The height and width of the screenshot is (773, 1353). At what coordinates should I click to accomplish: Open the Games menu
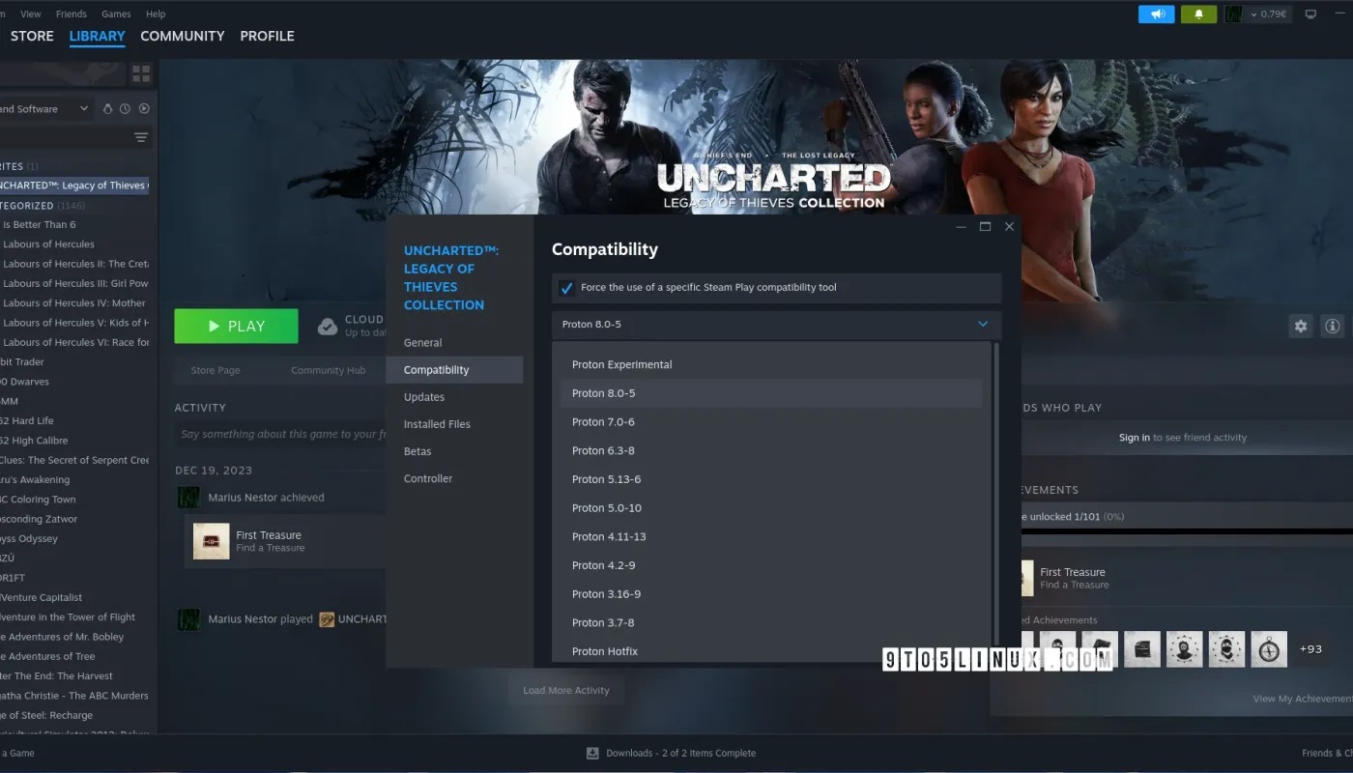(116, 14)
